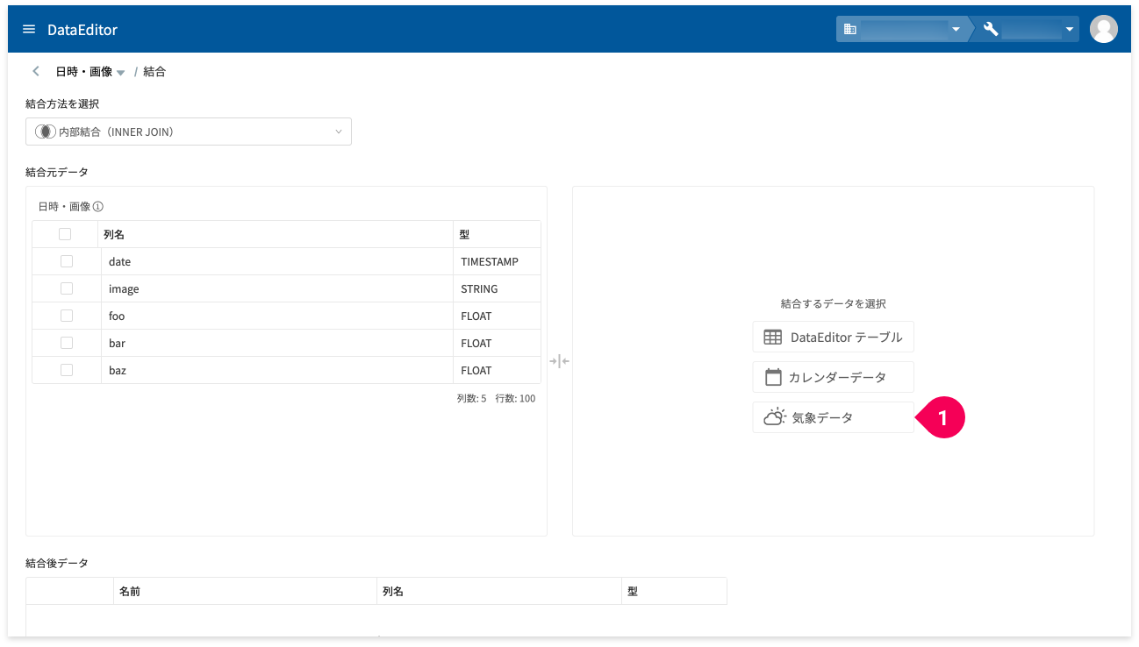This screenshot has height=647, width=1139.
Task: Click the baz column name
Action: (x=118, y=370)
